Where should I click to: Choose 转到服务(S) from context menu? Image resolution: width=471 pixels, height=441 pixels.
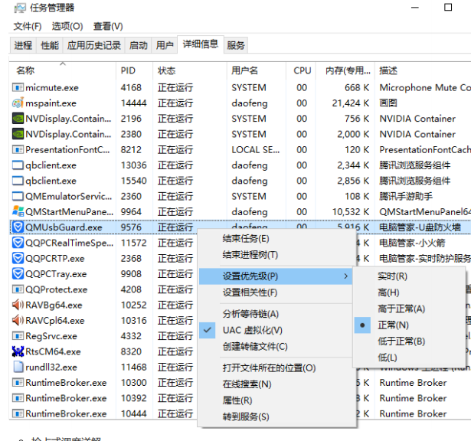tap(276, 416)
